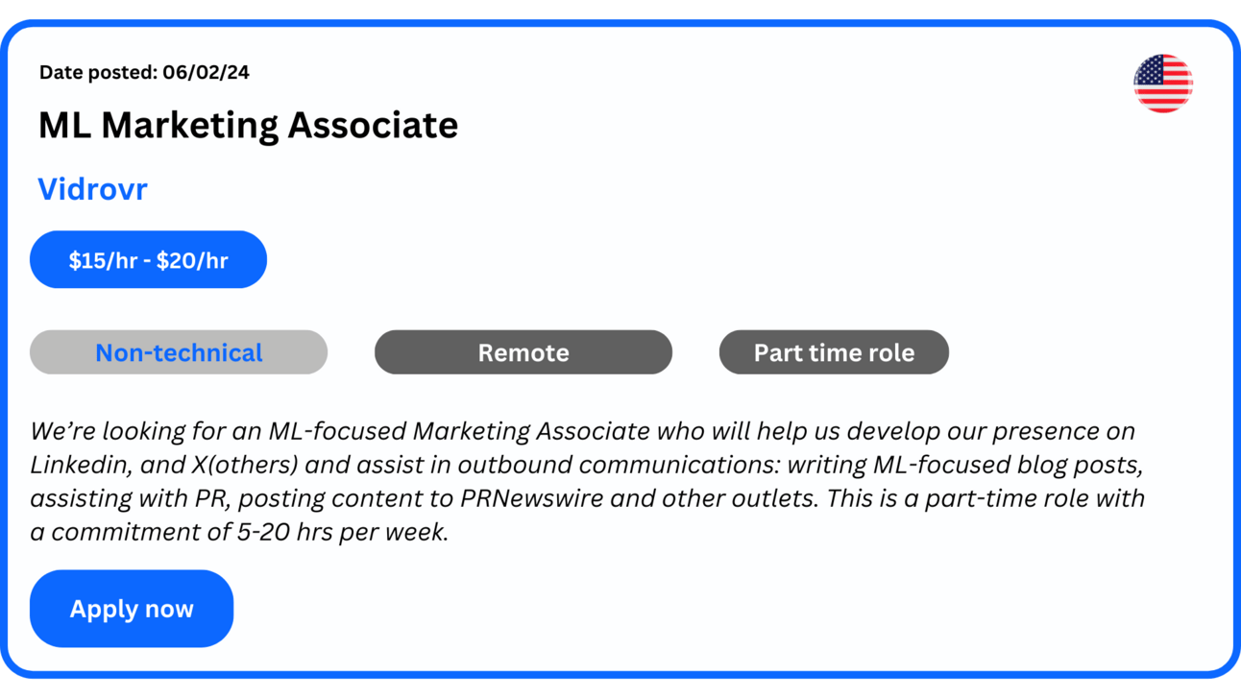Apply now for the job

(x=132, y=609)
